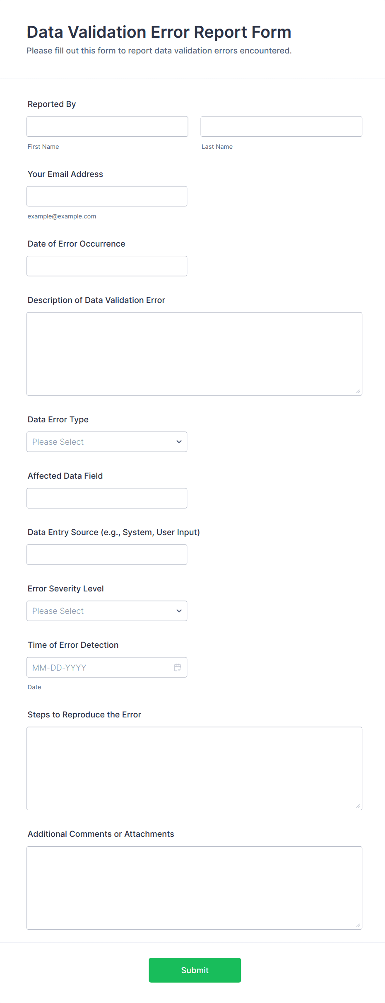The image size is (385, 1003).
Task: Click the Data Validation Error Report Form heading
Action: click(x=159, y=32)
